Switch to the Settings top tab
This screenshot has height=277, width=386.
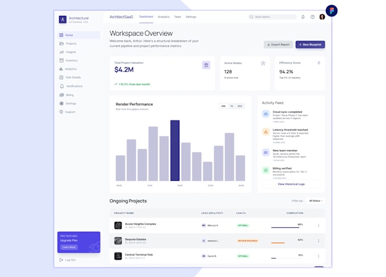(x=191, y=17)
